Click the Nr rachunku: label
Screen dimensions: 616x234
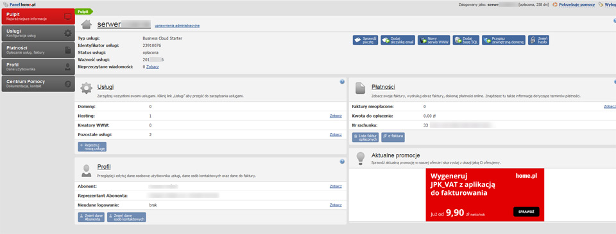pyautogui.click(x=365, y=125)
